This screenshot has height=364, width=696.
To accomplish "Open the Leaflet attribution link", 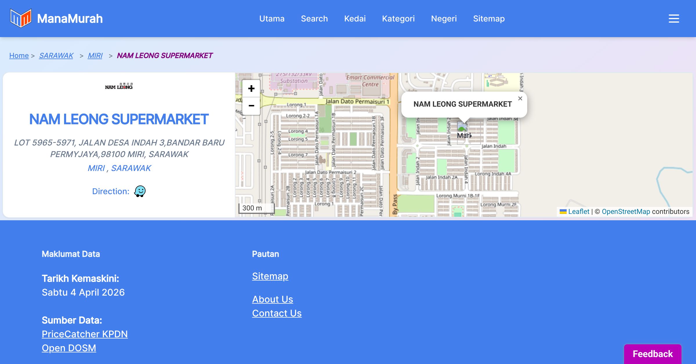I will coord(579,212).
